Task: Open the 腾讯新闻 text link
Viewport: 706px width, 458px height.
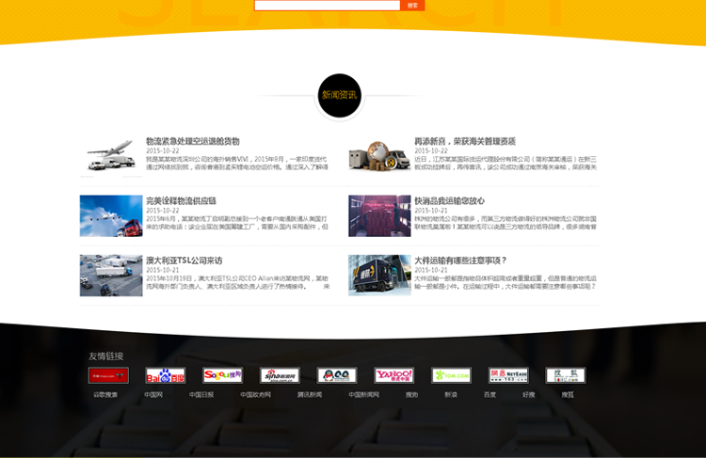Action: point(310,395)
